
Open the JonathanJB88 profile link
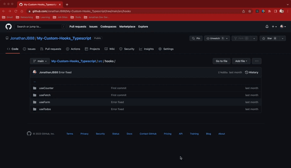[x=22, y=38]
